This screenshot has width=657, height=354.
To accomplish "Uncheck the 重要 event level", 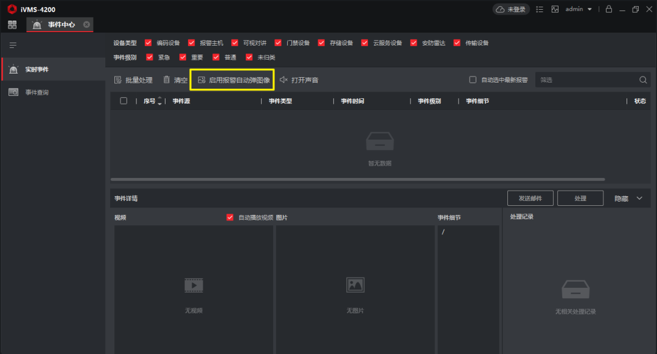I will pos(182,57).
